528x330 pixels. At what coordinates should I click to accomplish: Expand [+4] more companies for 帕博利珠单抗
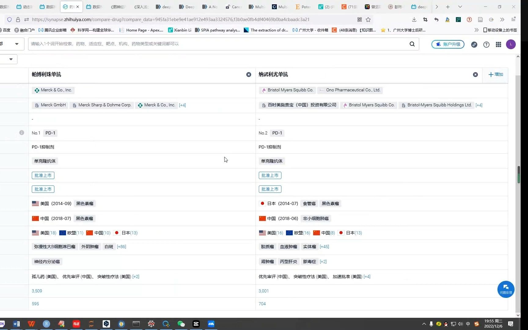point(182,105)
